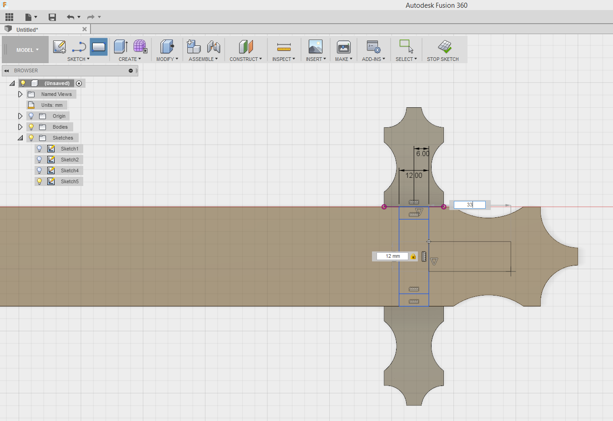Image resolution: width=613 pixels, height=421 pixels.
Task: Expand the Bodies folder
Action: [x=20, y=127]
